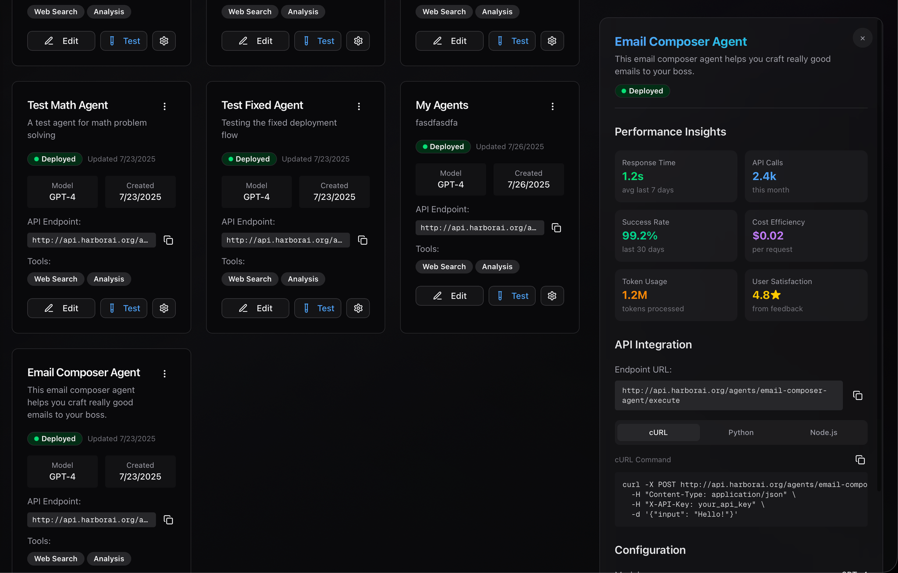Image resolution: width=898 pixels, height=573 pixels.
Task: Close the Email Composer Agent detail panel
Action: pyautogui.click(x=862, y=38)
